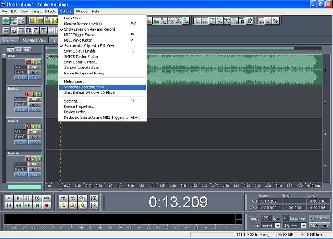Open CD project view icon in toolbar
Viewport: 333px width, 239px height.
[x=21, y=20]
